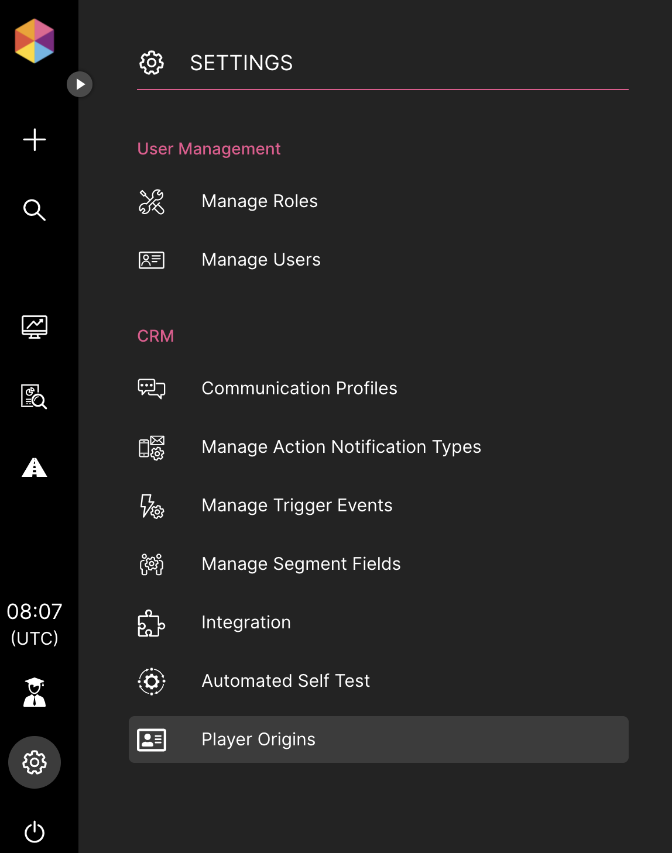Open the report inspection icon
The height and width of the screenshot is (853, 672).
pos(35,397)
